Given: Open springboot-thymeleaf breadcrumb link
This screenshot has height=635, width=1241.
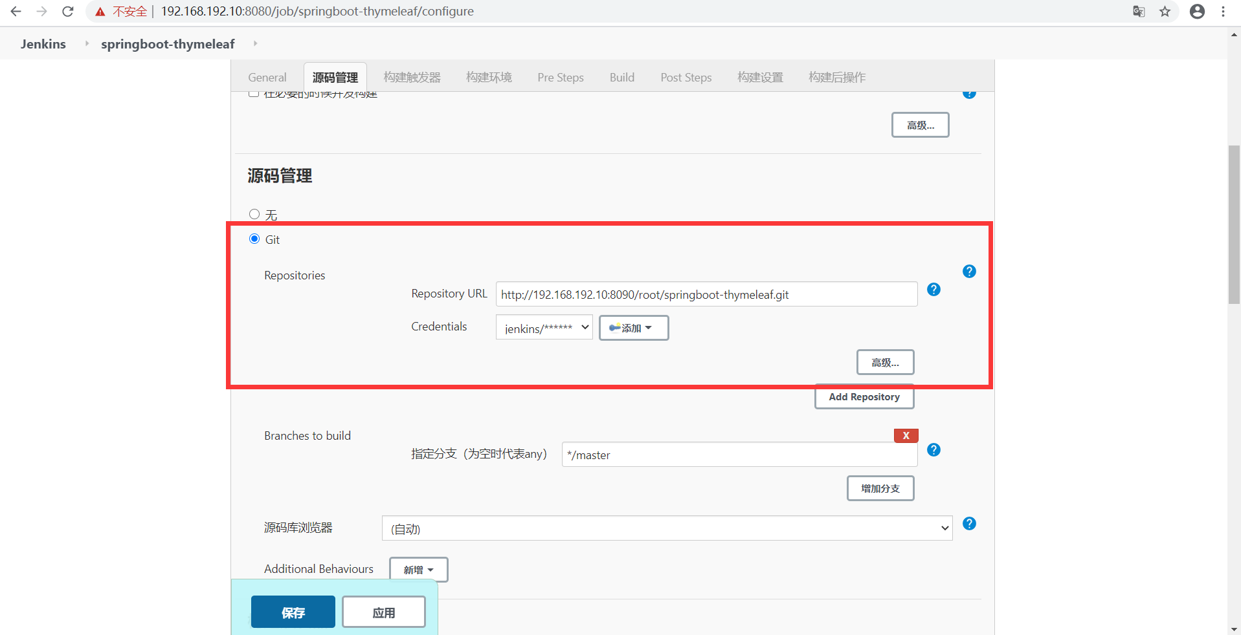Looking at the screenshot, I should (168, 44).
